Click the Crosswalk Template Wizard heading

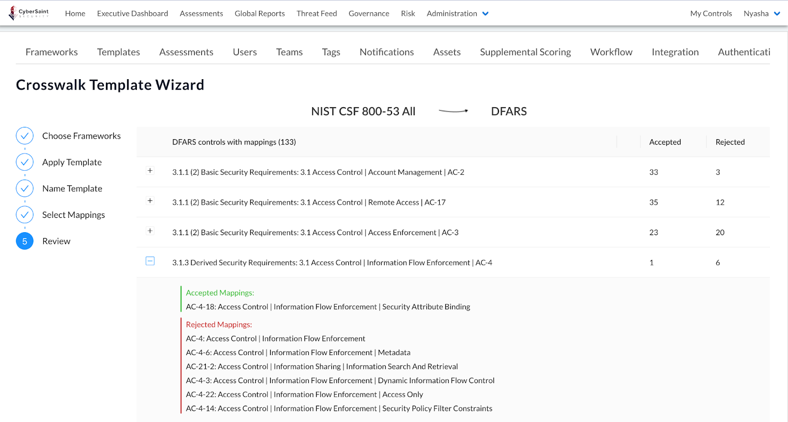[x=110, y=85]
